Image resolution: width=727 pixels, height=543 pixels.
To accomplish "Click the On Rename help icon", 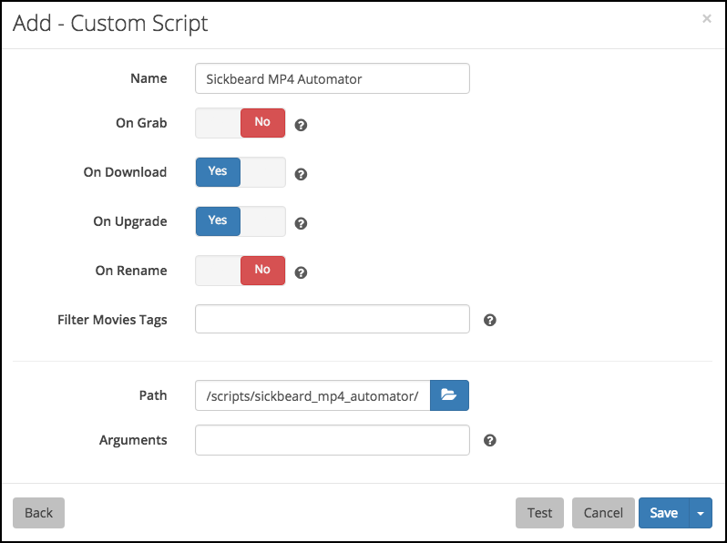I will [301, 272].
